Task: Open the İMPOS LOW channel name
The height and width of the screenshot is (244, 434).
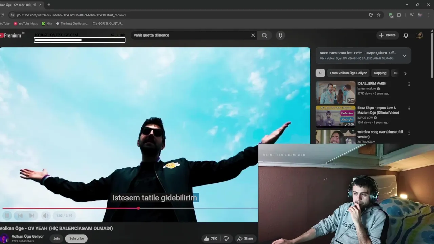Action: (365, 118)
